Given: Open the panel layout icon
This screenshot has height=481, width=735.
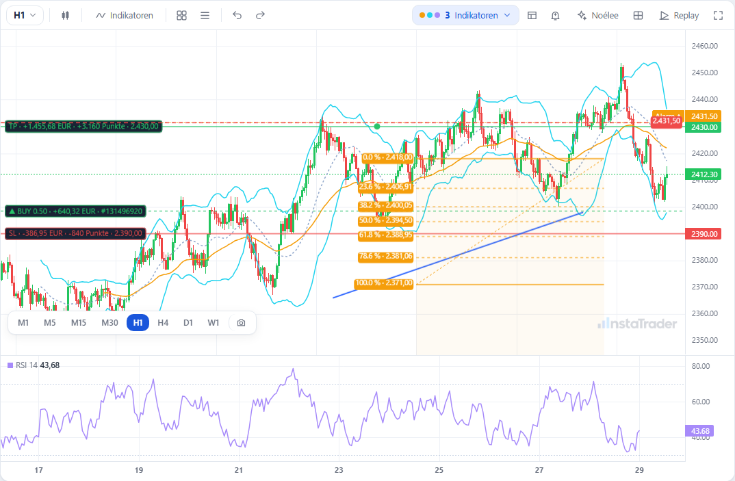Looking at the screenshot, I should (x=532, y=16).
